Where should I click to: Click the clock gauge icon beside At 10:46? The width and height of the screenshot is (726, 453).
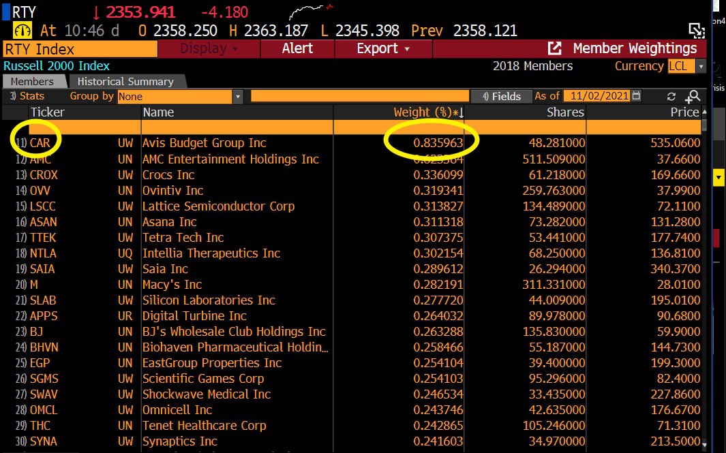(22, 31)
